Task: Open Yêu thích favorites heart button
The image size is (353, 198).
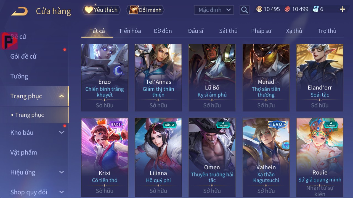Action: click(x=101, y=10)
